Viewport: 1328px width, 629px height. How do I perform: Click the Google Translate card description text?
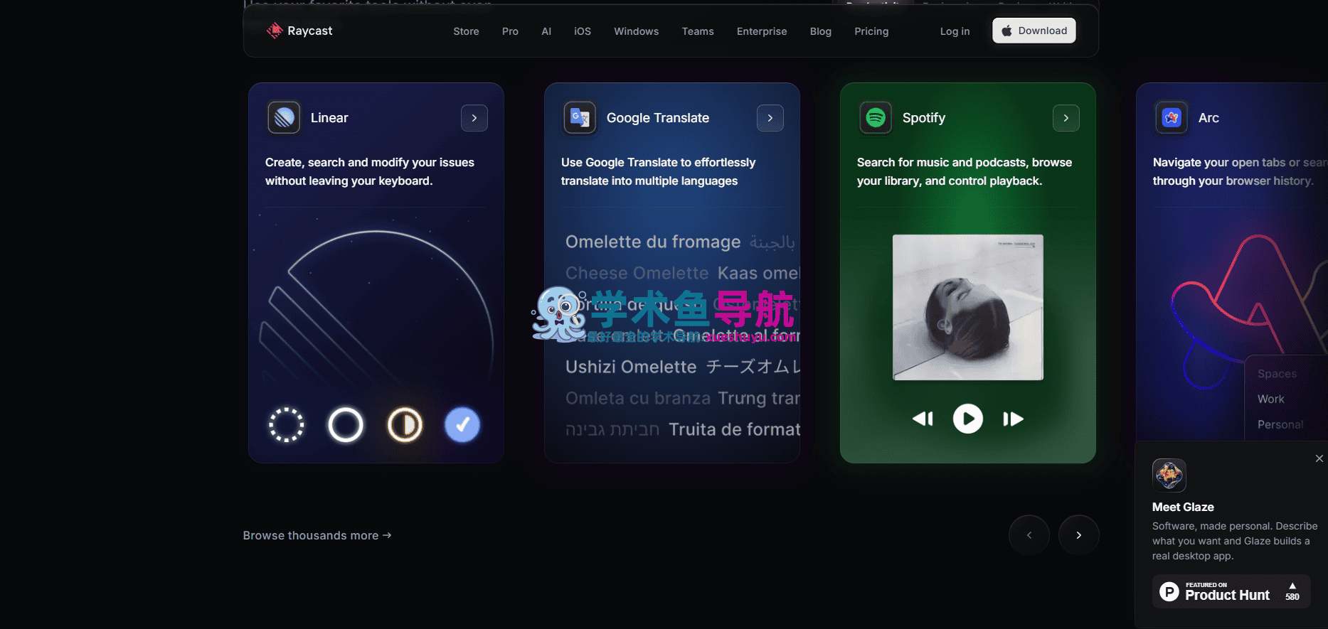(x=658, y=171)
